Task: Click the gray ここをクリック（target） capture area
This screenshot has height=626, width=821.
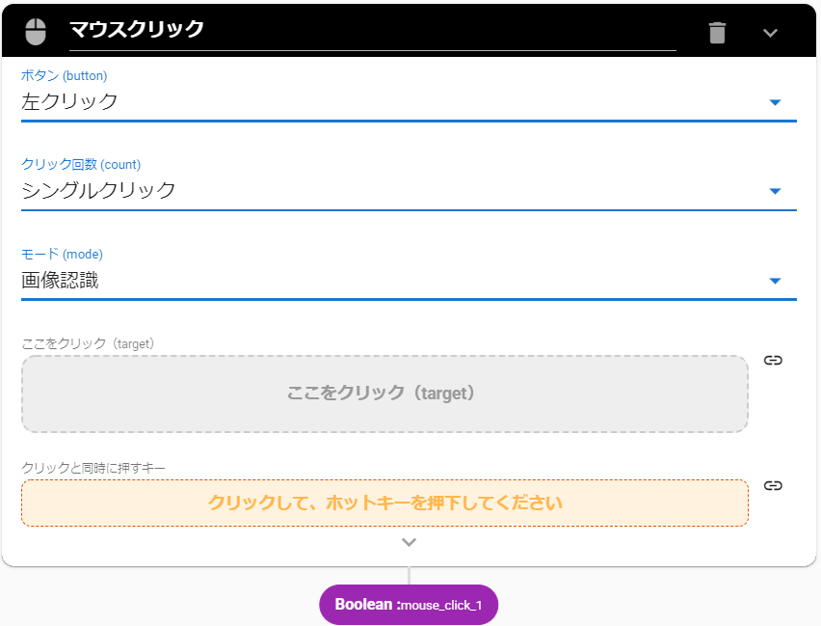Action: (x=384, y=394)
